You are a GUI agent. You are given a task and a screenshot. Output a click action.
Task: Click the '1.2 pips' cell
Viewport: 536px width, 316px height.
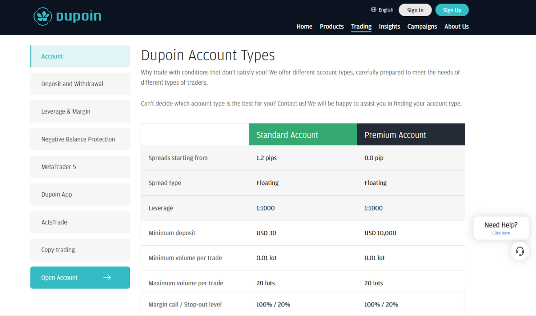point(266,158)
